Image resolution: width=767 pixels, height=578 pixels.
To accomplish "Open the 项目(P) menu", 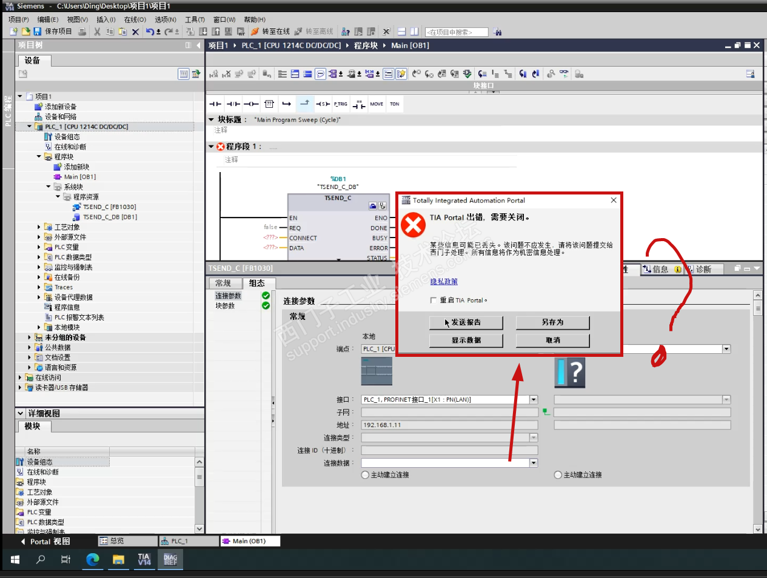I will tap(19, 19).
